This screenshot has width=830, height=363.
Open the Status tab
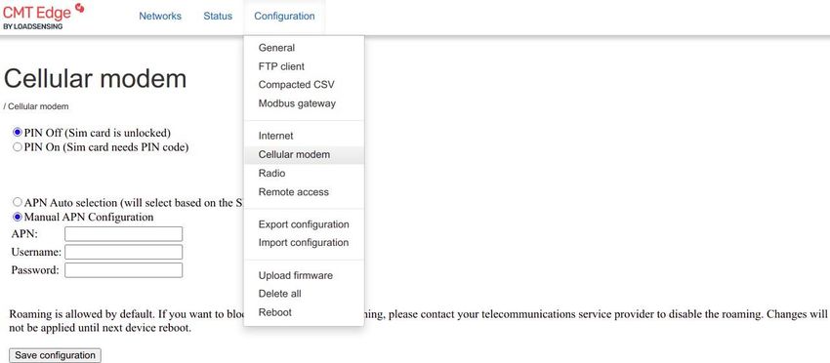pos(218,16)
